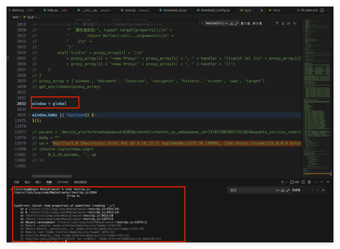Click the highlighted Mozilla/5.0 match on line 12979
This screenshot has height=249, width=340.
coord(177,143)
